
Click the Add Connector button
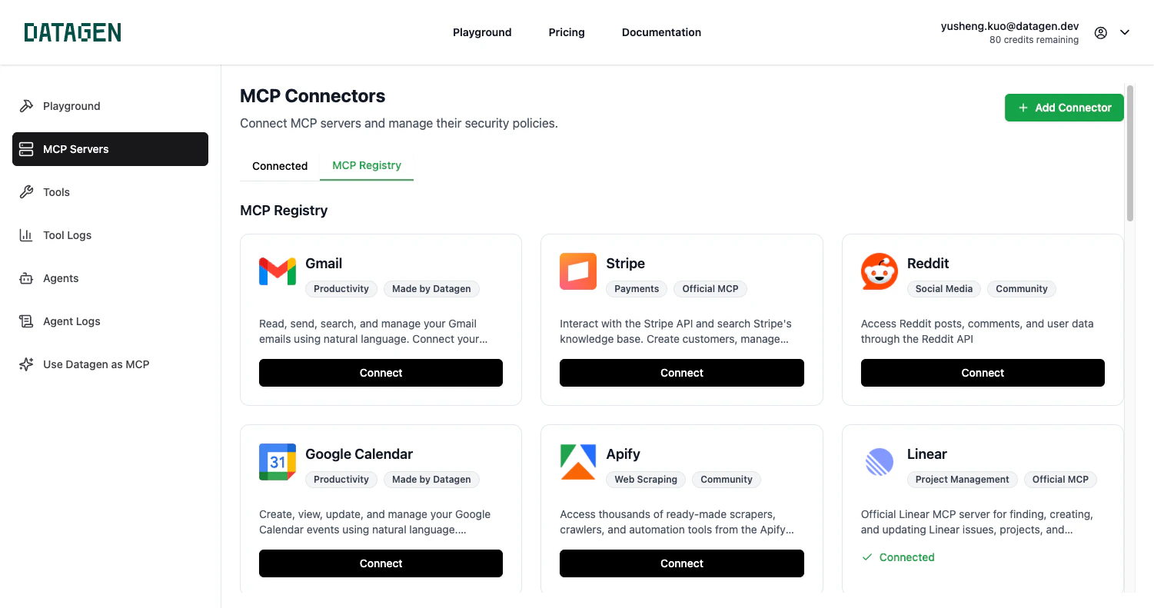tap(1064, 108)
